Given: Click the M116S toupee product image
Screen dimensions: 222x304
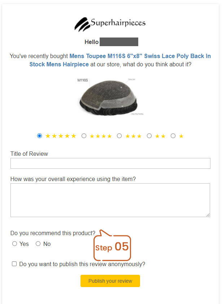Looking at the screenshot, I should [x=110, y=97].
